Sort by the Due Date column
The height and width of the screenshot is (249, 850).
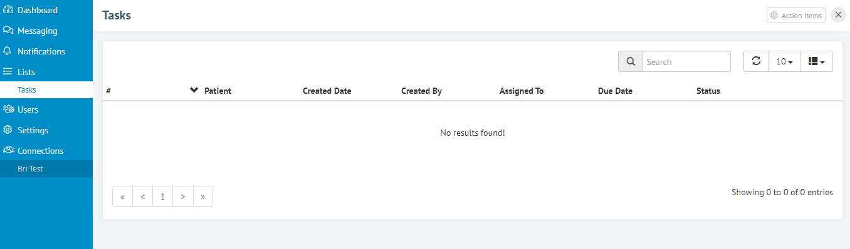(615, 91)
